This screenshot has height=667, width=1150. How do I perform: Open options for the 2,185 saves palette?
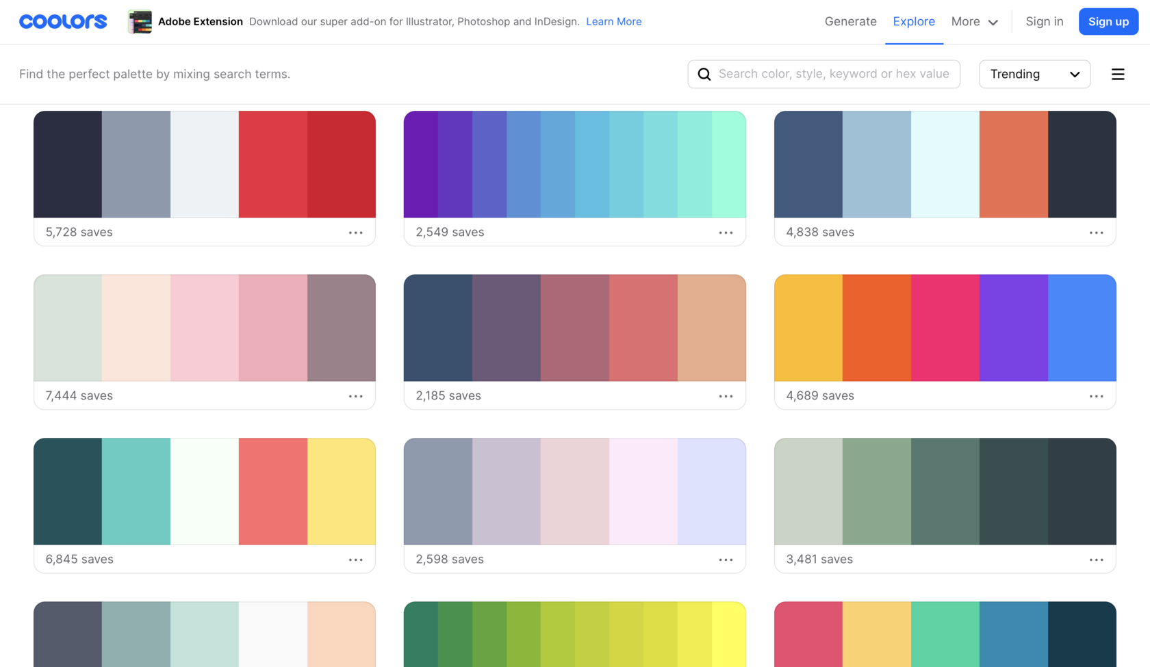(726, 396)
